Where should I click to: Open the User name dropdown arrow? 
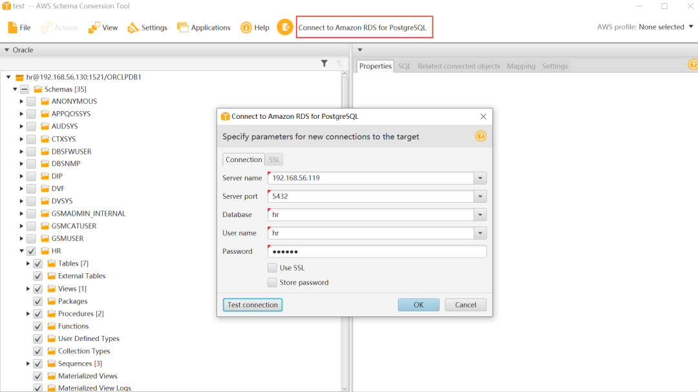(x=480, y=232)
